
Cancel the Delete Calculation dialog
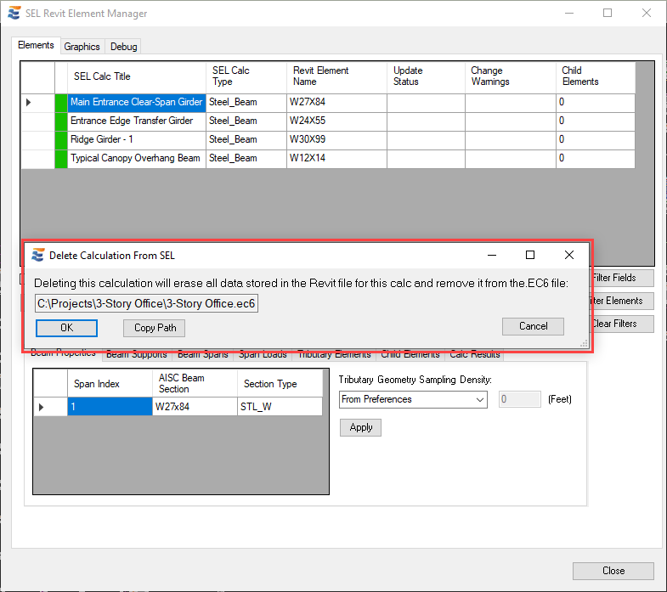(x=533, y=326)
